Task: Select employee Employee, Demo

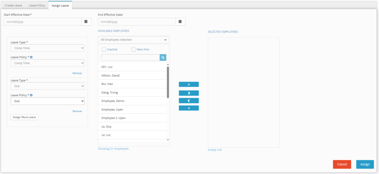Action: tap(132, 101)
